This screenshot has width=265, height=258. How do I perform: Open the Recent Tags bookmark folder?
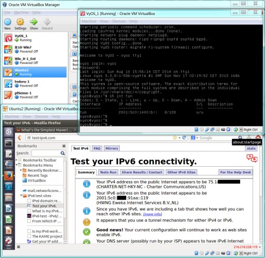pyautogui.click(x=35, y=175)
